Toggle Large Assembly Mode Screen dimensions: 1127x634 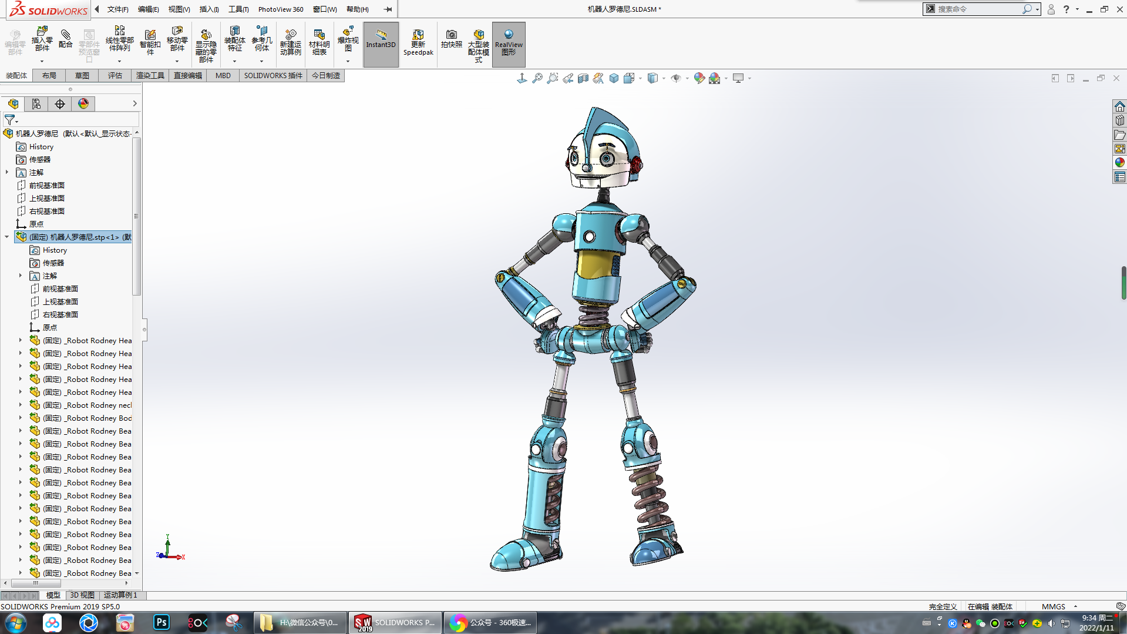pyautogui.click(x=479, y=45)
